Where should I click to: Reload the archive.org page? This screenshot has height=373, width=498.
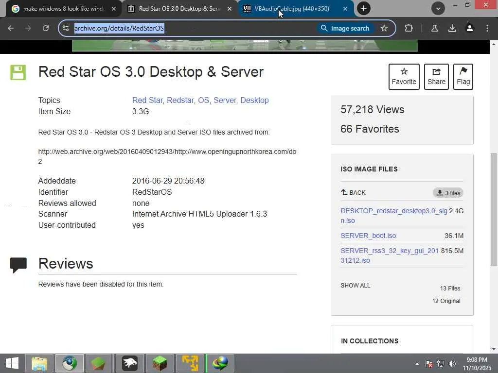pos(46,28)
